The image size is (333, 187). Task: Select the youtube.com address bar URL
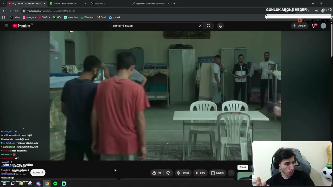point(51,11)
